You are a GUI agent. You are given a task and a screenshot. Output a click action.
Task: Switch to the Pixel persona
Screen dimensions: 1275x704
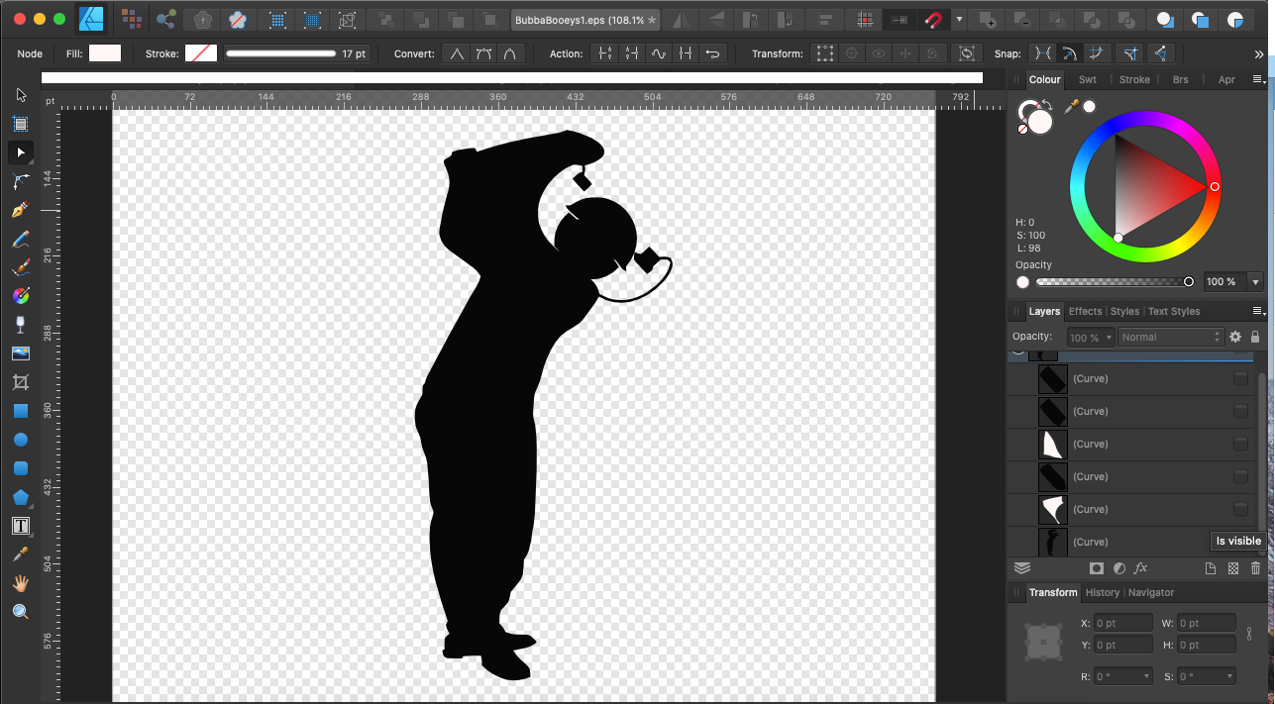[130, 19]
